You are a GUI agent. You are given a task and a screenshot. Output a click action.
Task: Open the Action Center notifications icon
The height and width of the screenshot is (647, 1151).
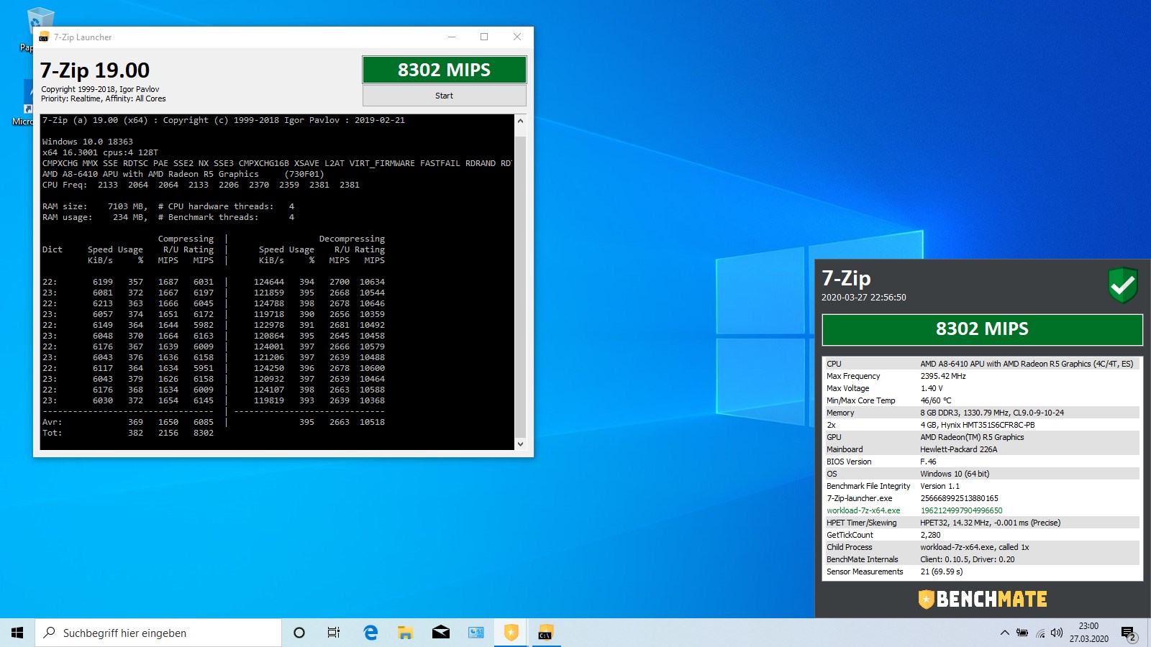coord(1128,633)
